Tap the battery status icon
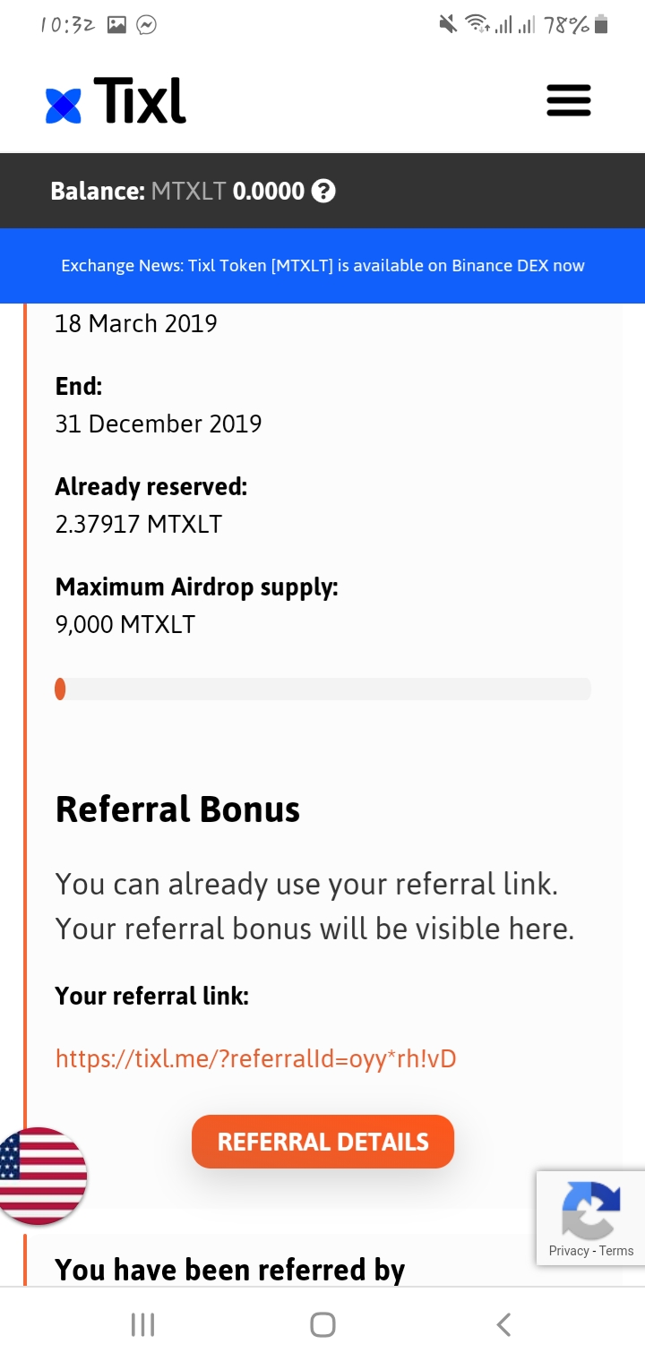The width and height of the screenshot is (645, 1361). 601,24
